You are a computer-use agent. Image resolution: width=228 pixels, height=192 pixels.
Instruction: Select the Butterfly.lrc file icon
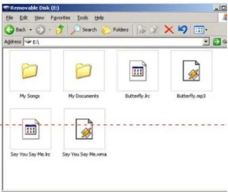click(138, 71)
